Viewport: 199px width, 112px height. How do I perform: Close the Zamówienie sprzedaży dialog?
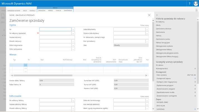click(149, 15)
